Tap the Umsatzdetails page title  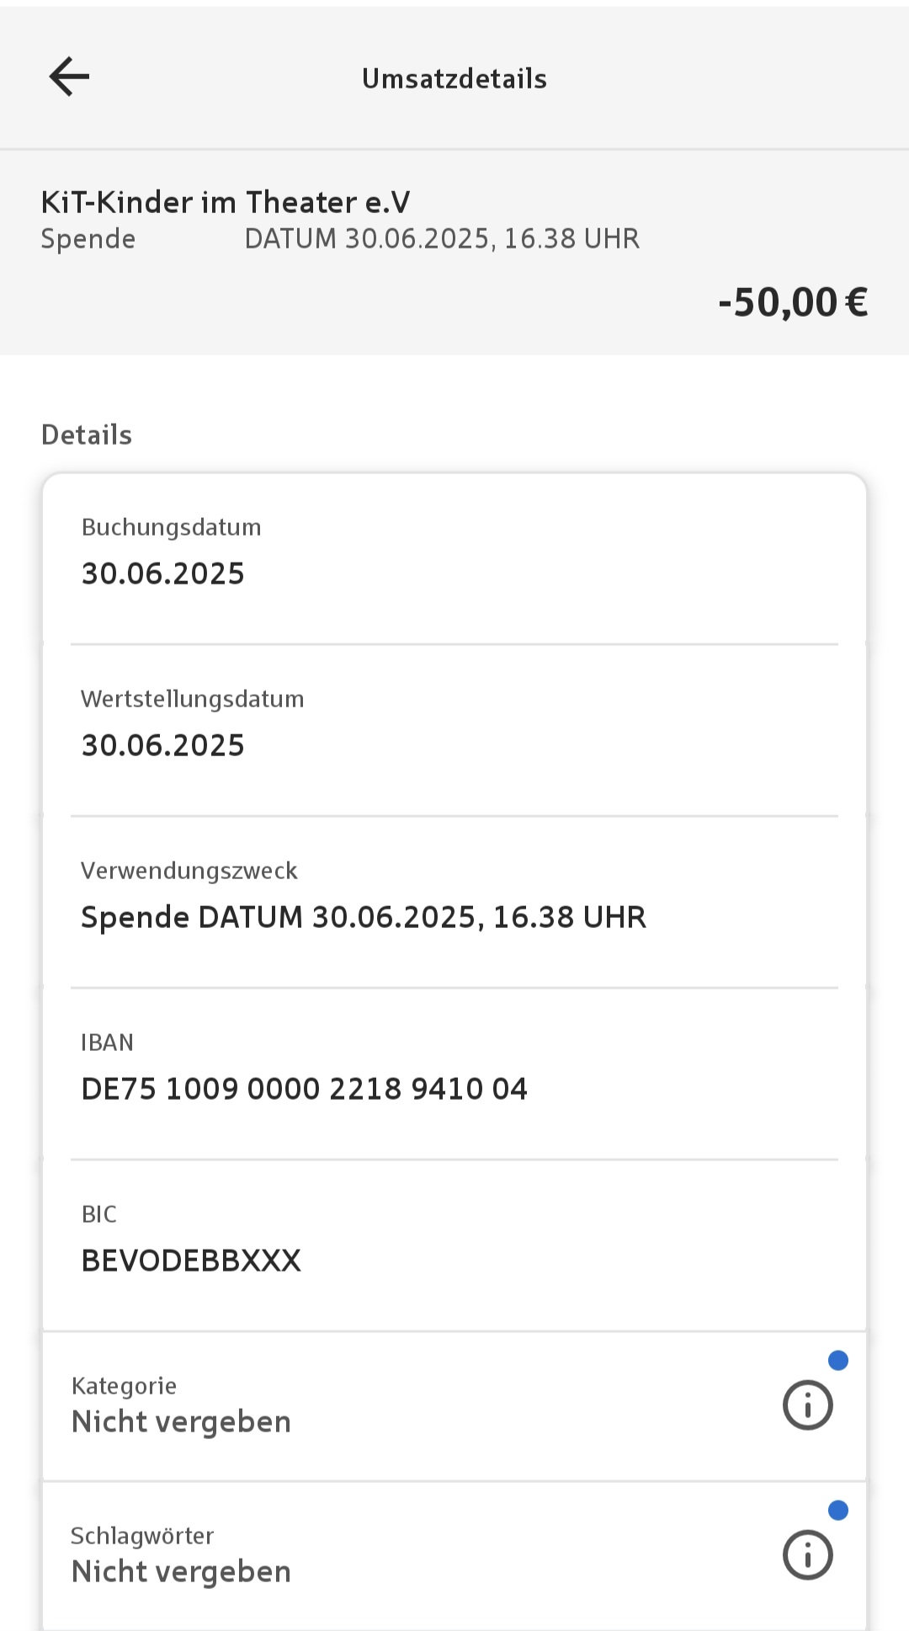454,78
